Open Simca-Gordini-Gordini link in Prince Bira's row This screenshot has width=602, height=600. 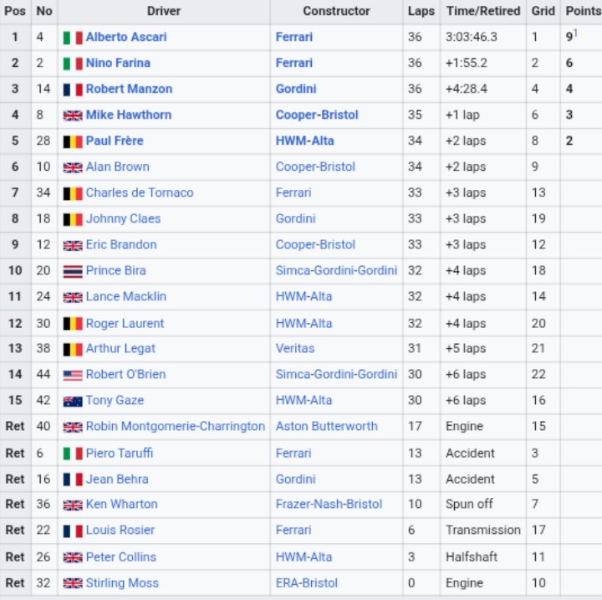pyautogui.click(x=336, y=270)
